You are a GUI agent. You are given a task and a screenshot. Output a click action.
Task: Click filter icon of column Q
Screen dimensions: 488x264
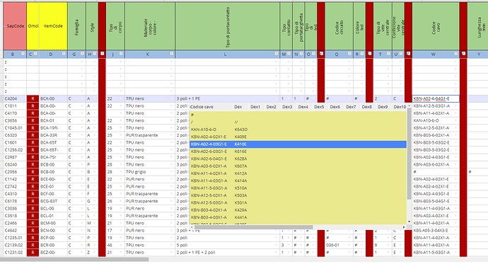pyautogui.click(x=349, y=54)
